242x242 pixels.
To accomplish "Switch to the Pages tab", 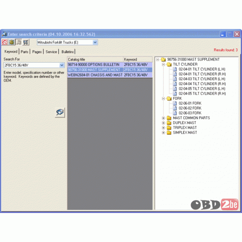I will click(x=37, y=52).
